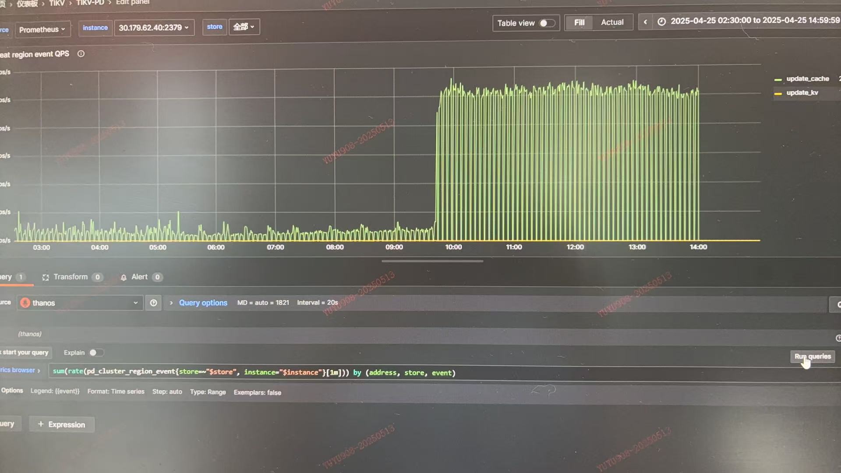Go back in time with left arrow
Screen dimensions: 841x473
click(x=645, y=22)
